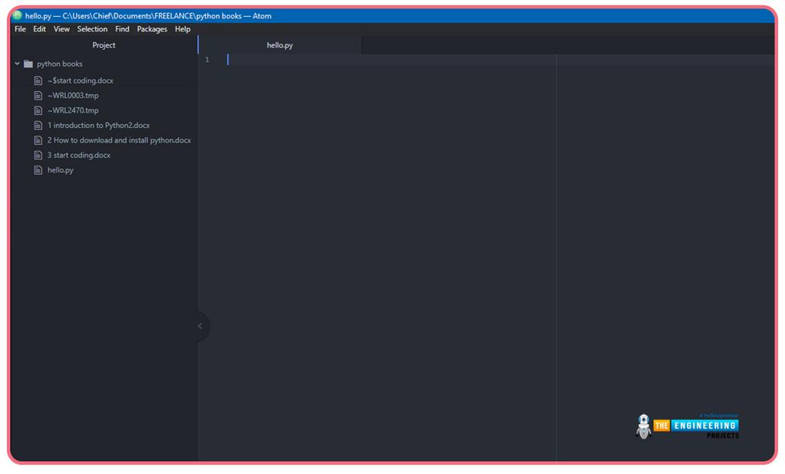Click the file icon beside hello.py
The image size is (785, 474).
pos(38,170)
